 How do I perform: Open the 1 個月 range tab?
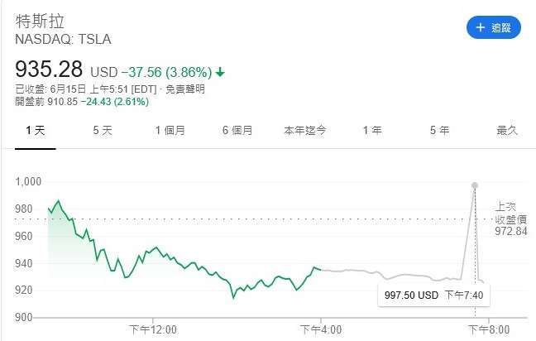170,131
